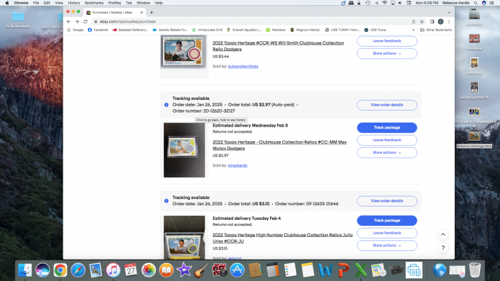Launch App Store from the Dock
Screen dimensions: 500x281
pyautogui.click(x=237, y=270)
